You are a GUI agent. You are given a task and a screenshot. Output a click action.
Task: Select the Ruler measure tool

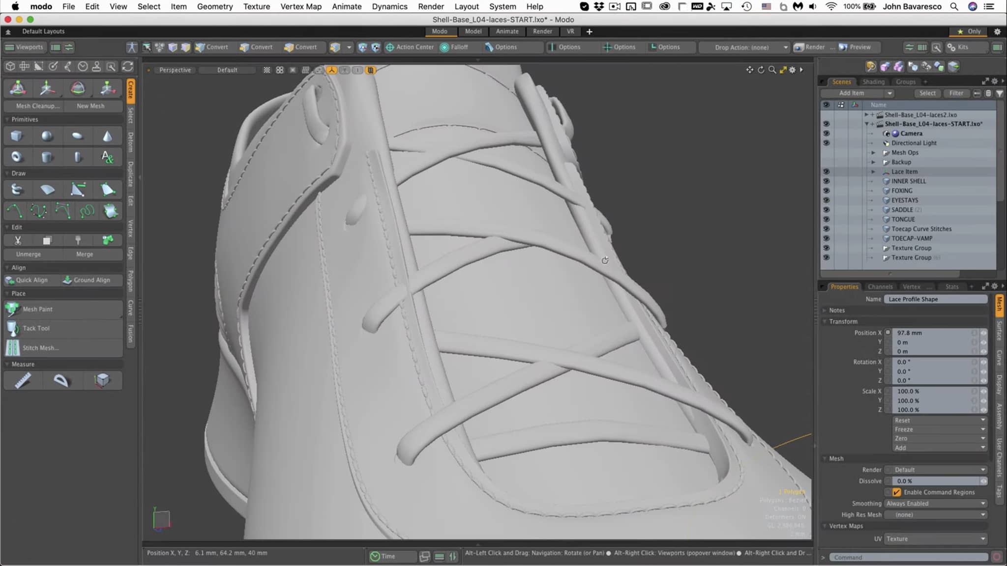click(23, 380)
